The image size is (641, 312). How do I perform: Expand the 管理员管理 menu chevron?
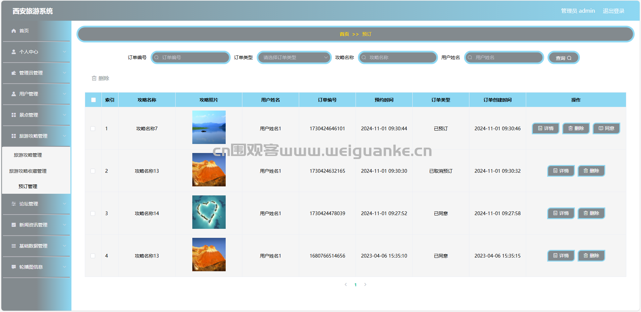pos(64,73)
